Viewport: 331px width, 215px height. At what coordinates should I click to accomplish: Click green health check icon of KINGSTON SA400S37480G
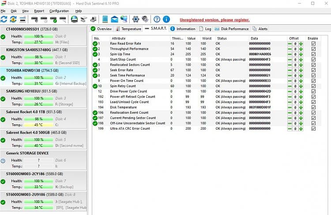3,58
